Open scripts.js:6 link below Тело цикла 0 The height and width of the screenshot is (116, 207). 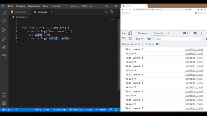194,53
